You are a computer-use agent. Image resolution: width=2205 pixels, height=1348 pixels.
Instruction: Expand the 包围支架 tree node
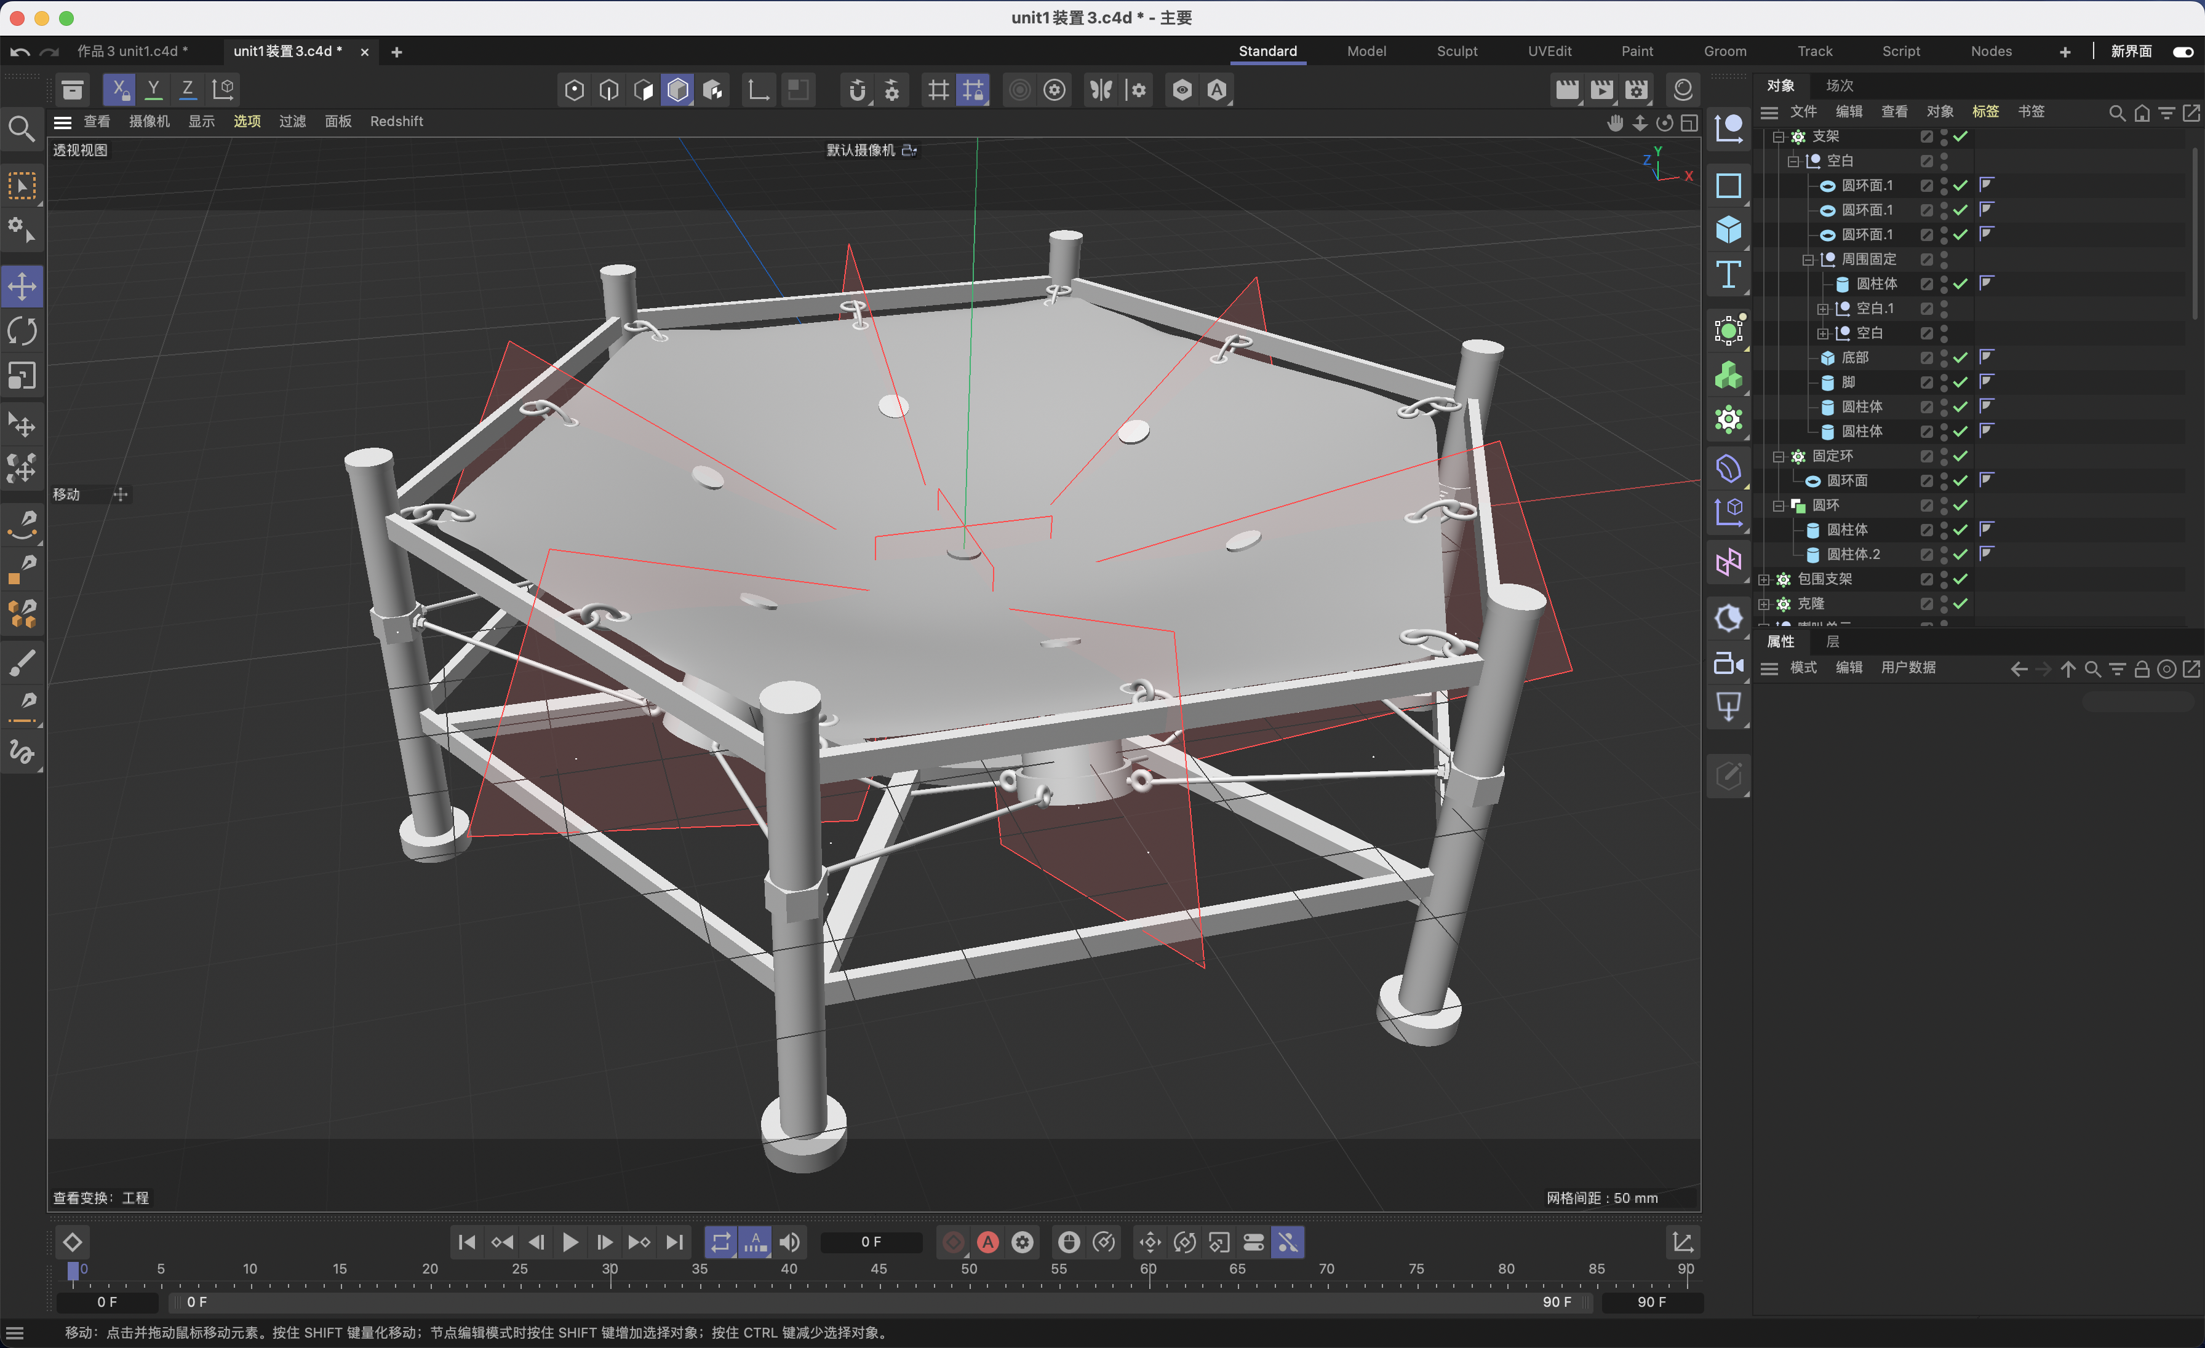(x=1763, y=580)
